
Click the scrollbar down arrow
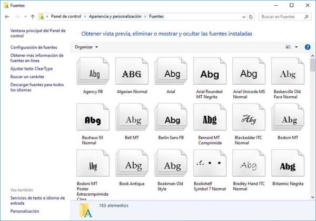click(x=312, y=197)
